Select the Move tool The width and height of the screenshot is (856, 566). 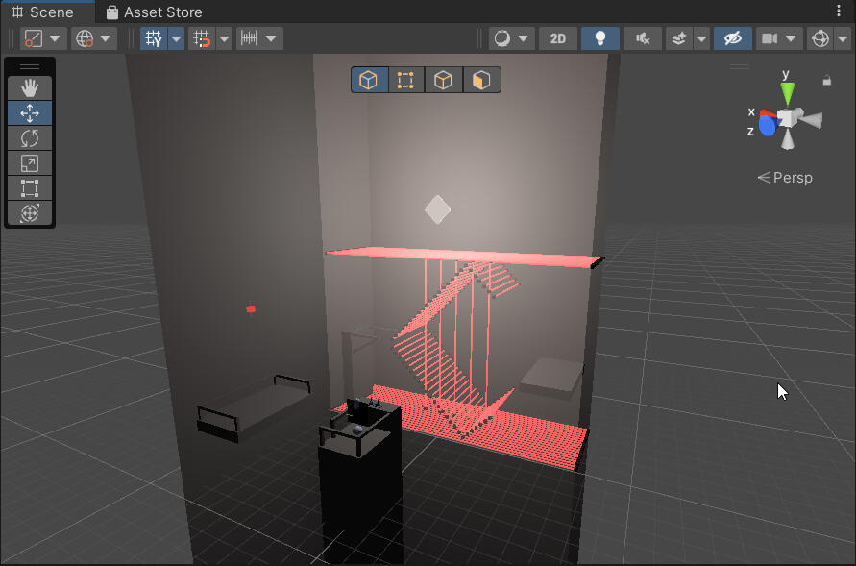click(30, 113)
